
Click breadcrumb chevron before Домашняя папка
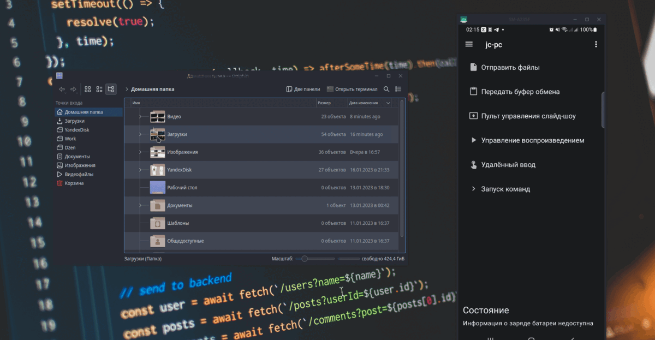tap(127, 89)
